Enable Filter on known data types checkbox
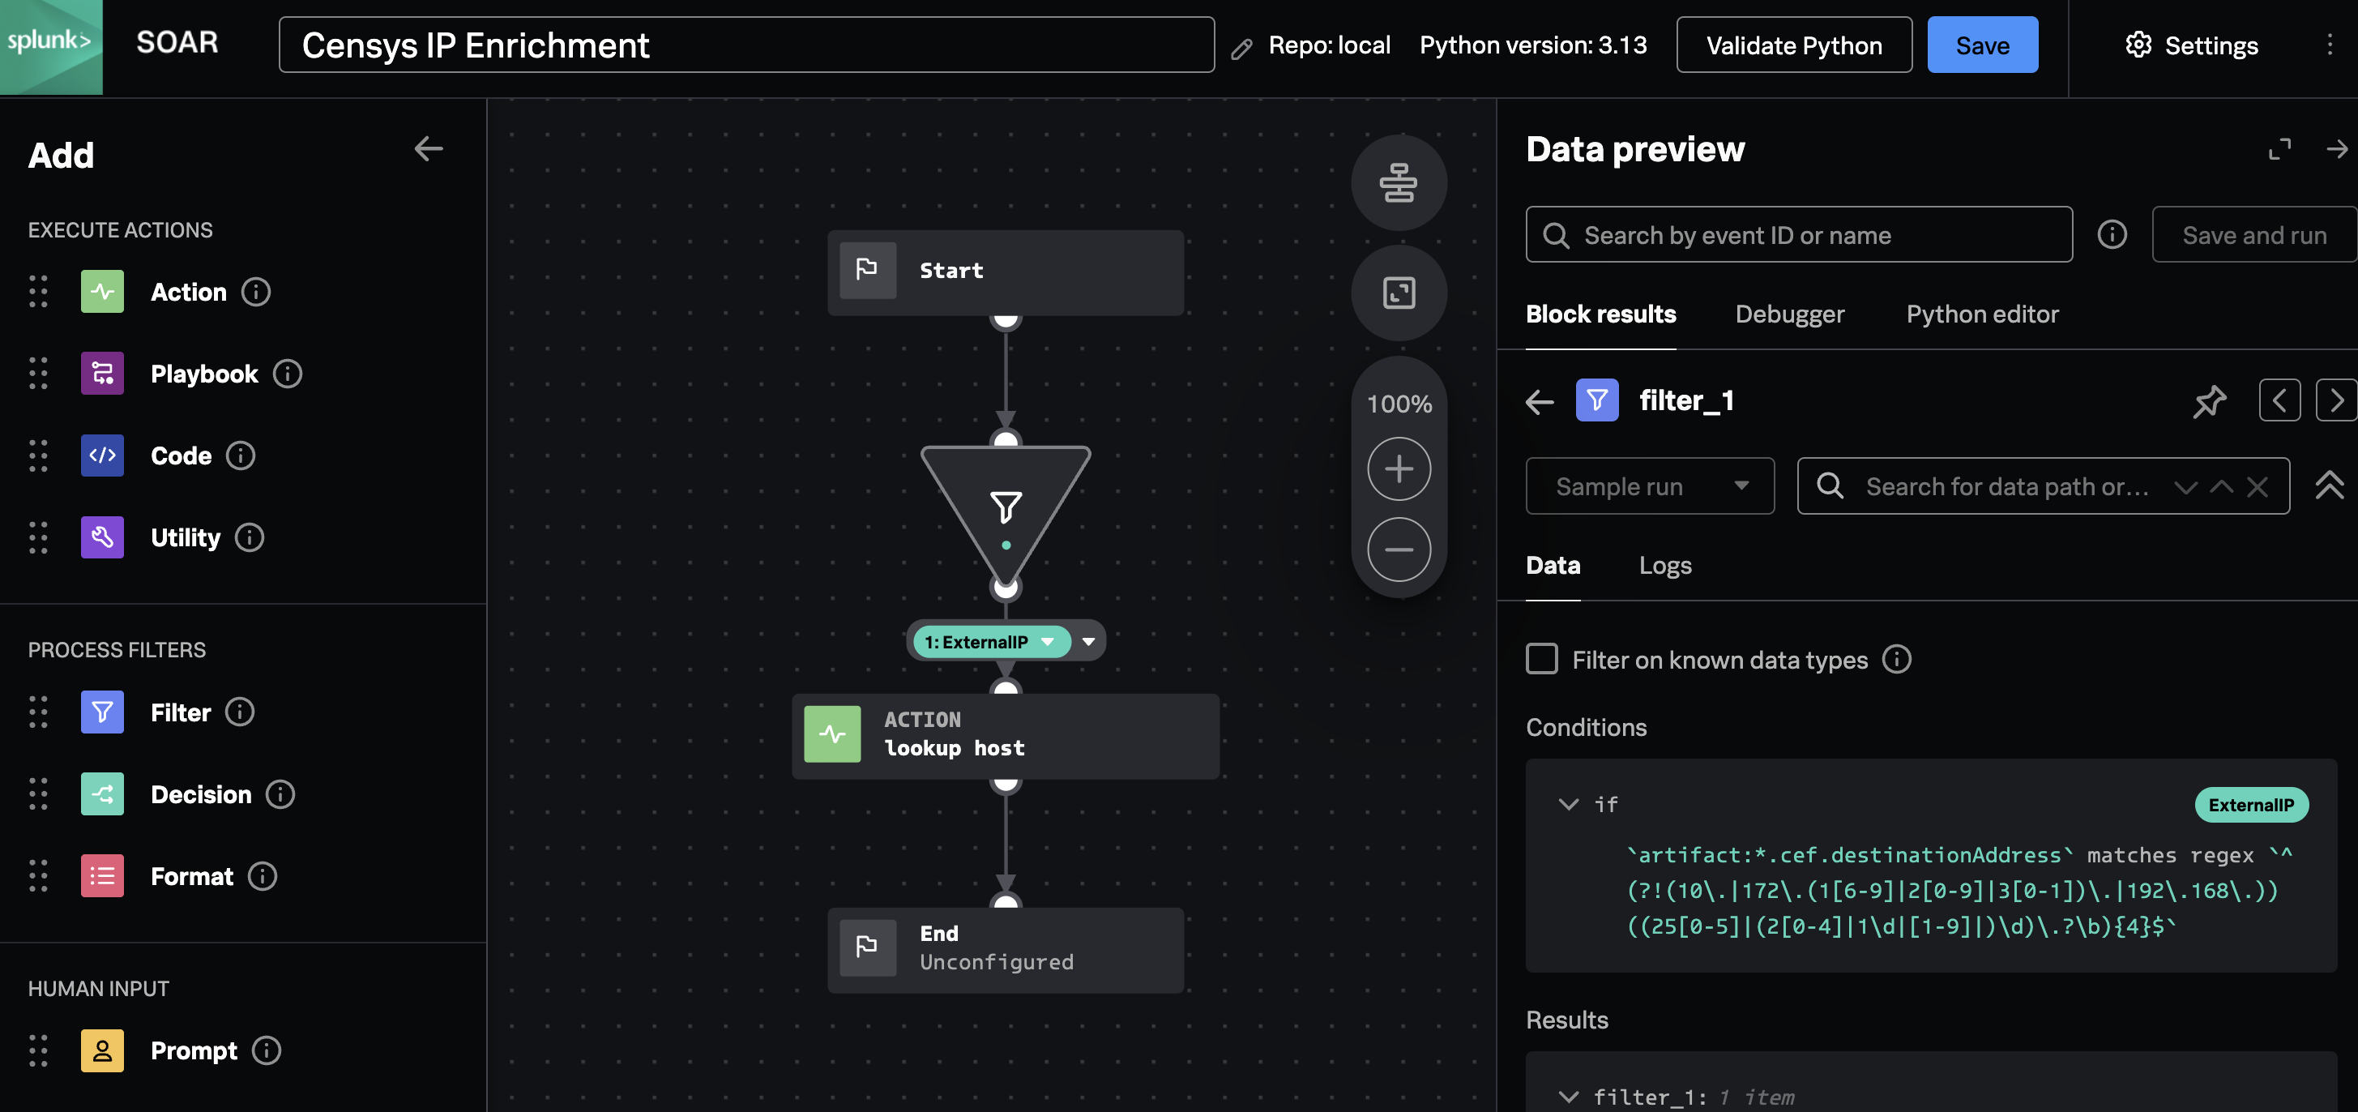Screen dimensions: 2358x1112 click(1541, 659)
